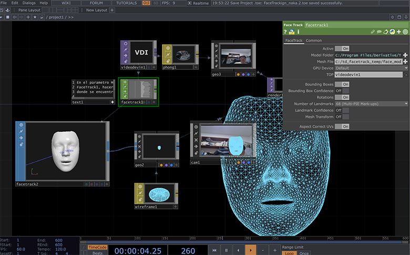This screenshot has width=410, height=255.
Task: Switch to the Common parameter tab
Action: click(x=313, y=40)
